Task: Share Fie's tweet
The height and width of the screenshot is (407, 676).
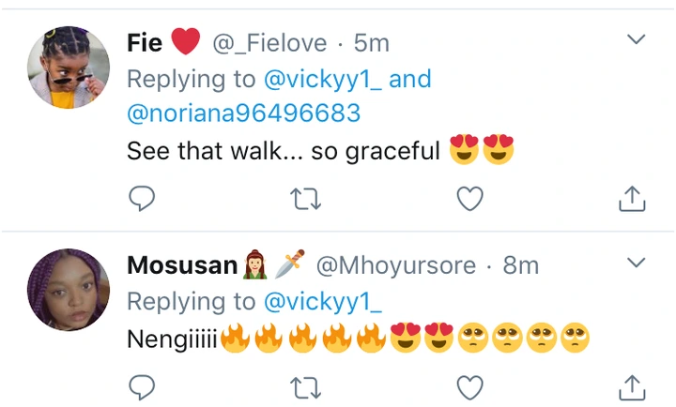Action: click(x=632, y=198)
